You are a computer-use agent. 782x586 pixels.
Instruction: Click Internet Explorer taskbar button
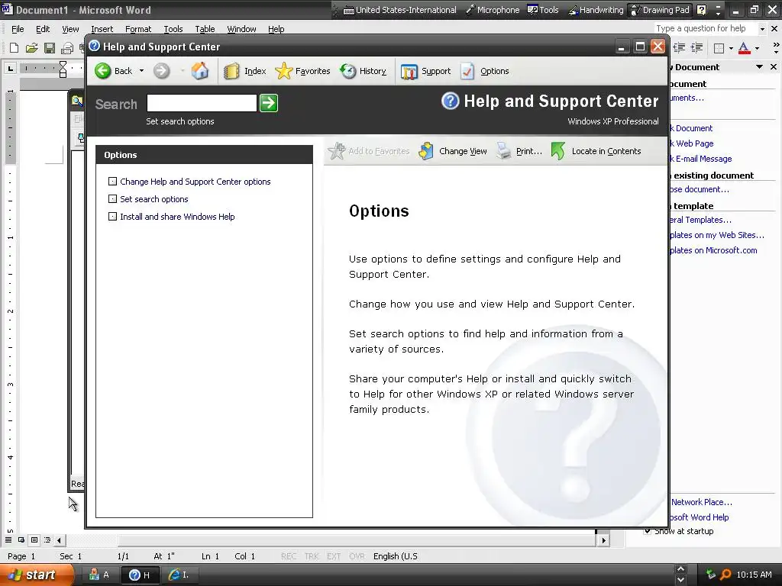[180, 575]
